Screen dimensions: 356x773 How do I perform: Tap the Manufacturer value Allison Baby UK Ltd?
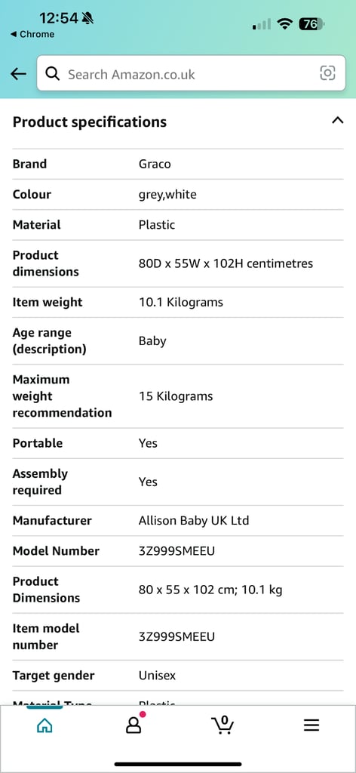[194, 521]
